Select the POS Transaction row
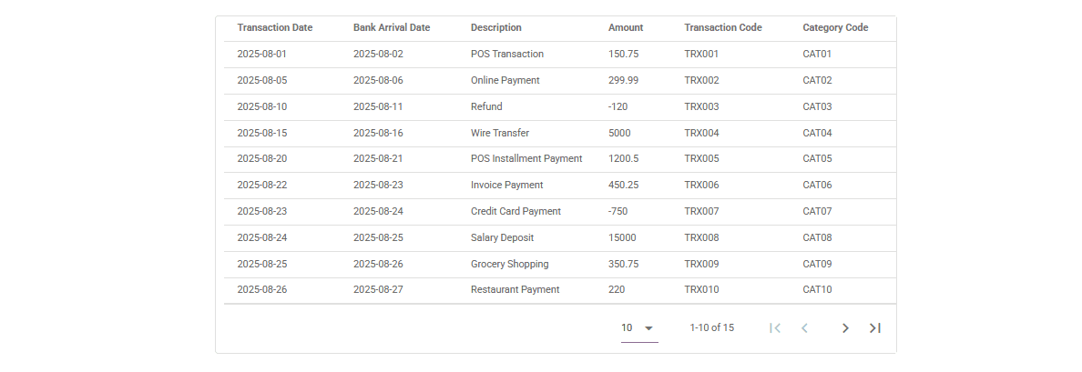1082x372 pixels. (x=507, y=54)
